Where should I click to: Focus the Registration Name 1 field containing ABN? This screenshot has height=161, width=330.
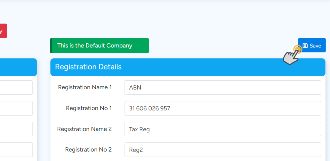coord(223,88)
